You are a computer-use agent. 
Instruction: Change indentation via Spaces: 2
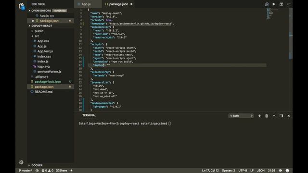click(229, 171)
